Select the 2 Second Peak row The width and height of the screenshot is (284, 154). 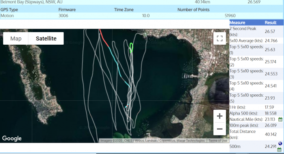tap(256, 32)
